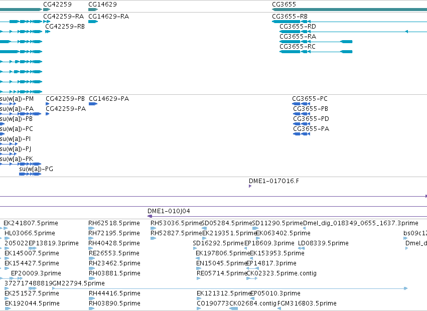Click the RH40428.5prime EST label

point(114,243)
